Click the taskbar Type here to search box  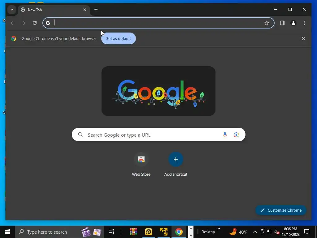click(x=59, y=232)
